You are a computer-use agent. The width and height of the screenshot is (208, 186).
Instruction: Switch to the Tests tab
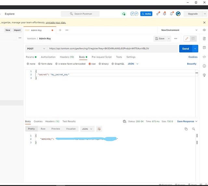[x=119, y=57]
